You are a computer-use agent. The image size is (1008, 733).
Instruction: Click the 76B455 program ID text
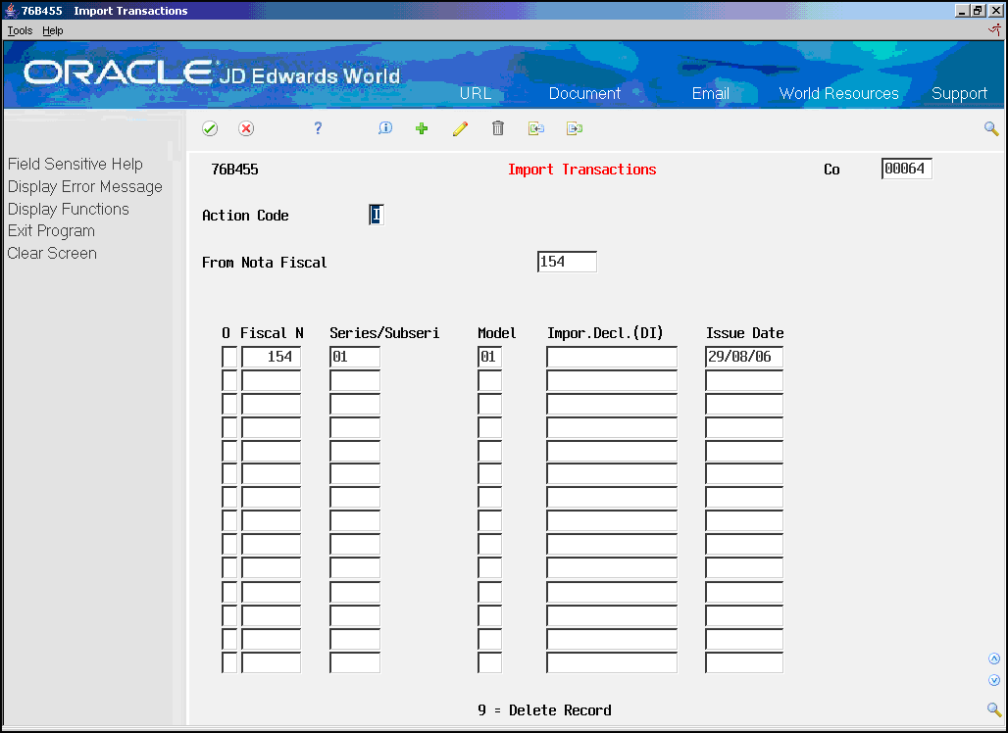234,170
